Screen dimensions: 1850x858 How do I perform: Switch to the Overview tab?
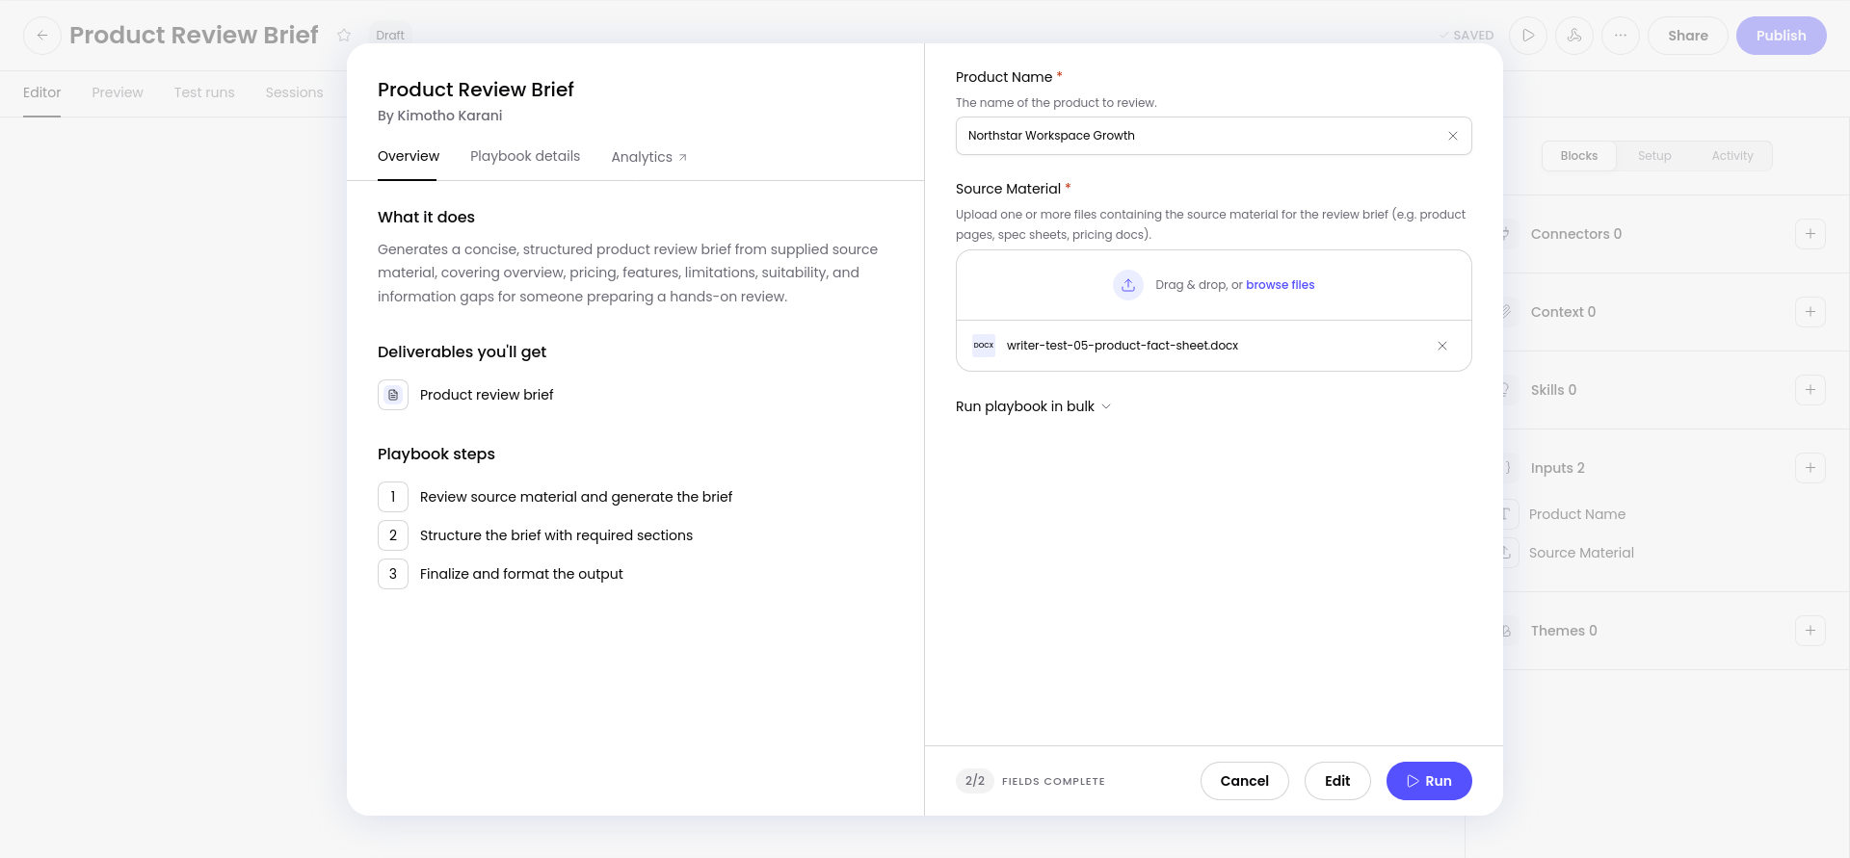[409, 156]
